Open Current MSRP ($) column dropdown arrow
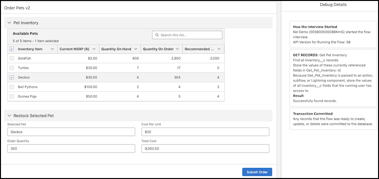 click(x=94, y=49)
